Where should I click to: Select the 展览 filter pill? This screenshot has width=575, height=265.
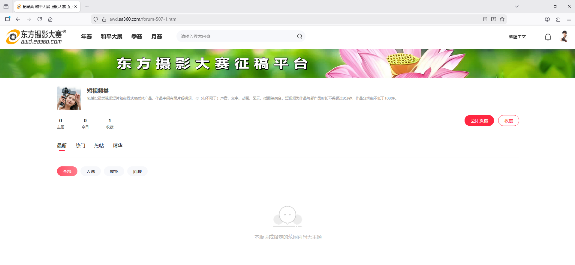click(x=114, y=171)
